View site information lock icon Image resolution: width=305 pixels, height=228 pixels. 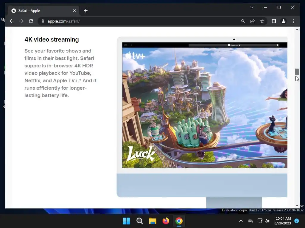click(x=43, y=21)
